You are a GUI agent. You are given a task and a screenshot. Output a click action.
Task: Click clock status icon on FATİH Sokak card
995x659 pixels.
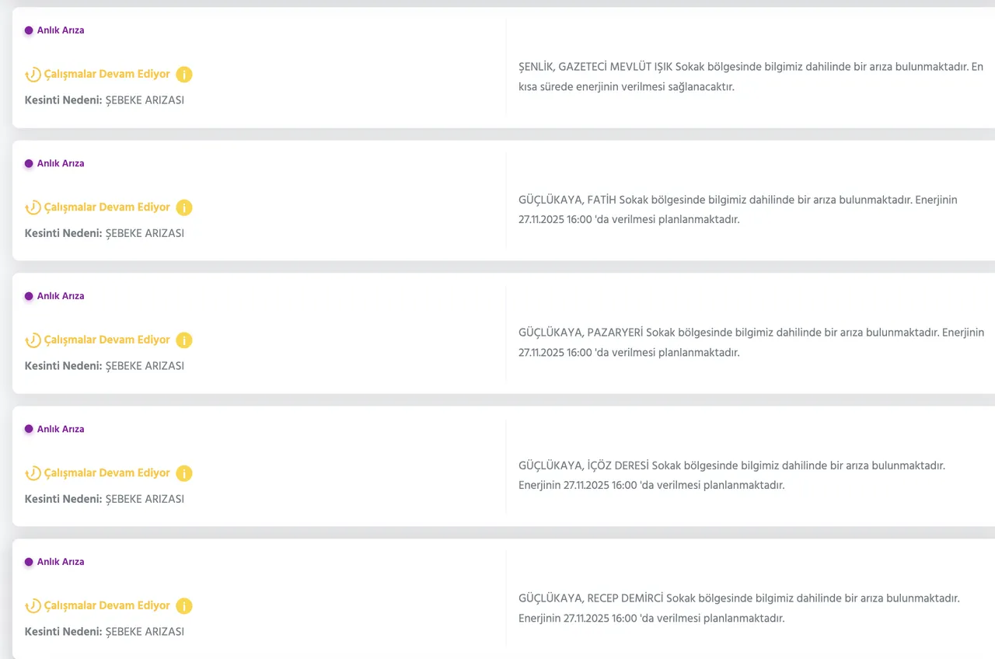33,207
